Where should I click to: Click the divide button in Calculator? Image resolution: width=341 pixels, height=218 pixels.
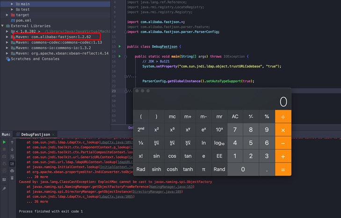283,116
